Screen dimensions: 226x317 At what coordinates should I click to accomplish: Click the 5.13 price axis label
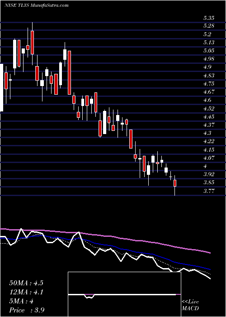click(209, 43)
